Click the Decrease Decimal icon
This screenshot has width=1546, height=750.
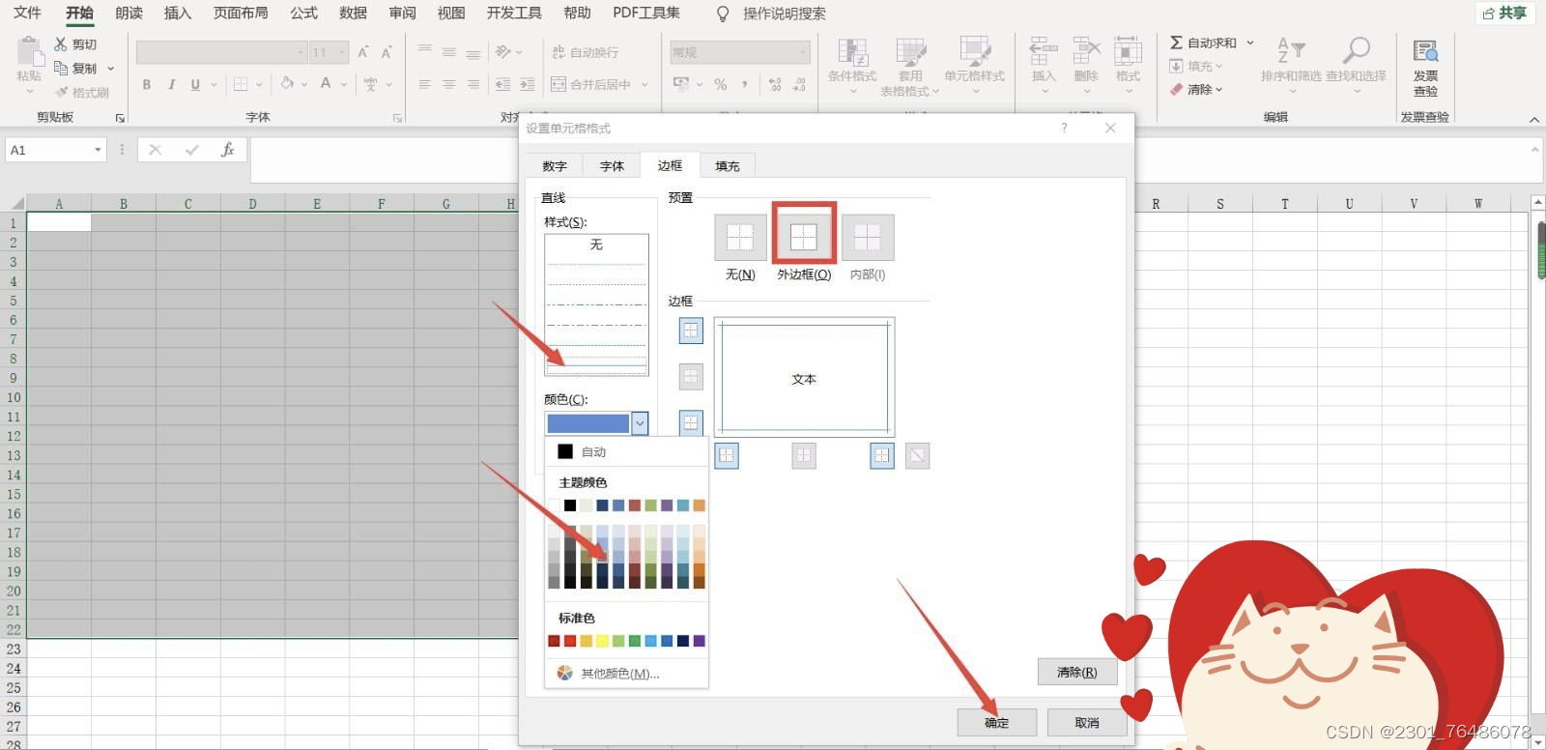799,84
